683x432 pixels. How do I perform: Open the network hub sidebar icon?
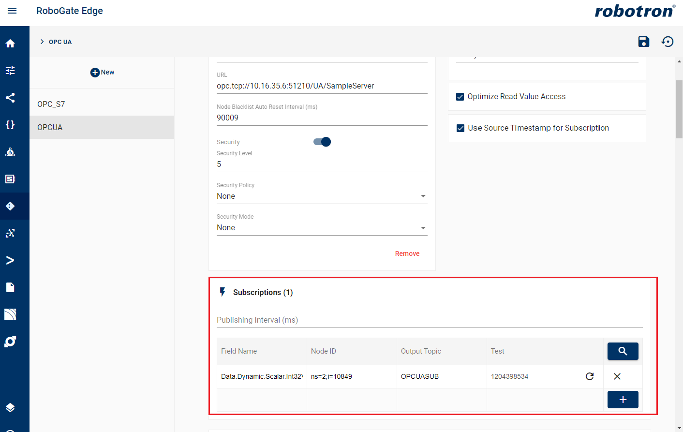10,152
